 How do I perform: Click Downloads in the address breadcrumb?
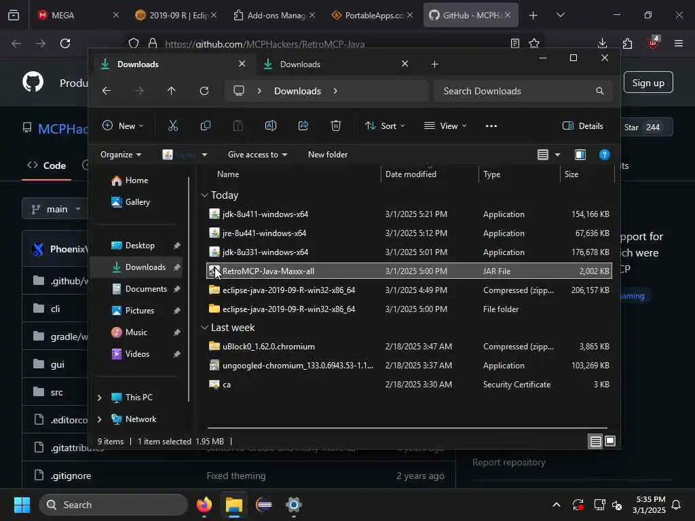coord(297,91)
